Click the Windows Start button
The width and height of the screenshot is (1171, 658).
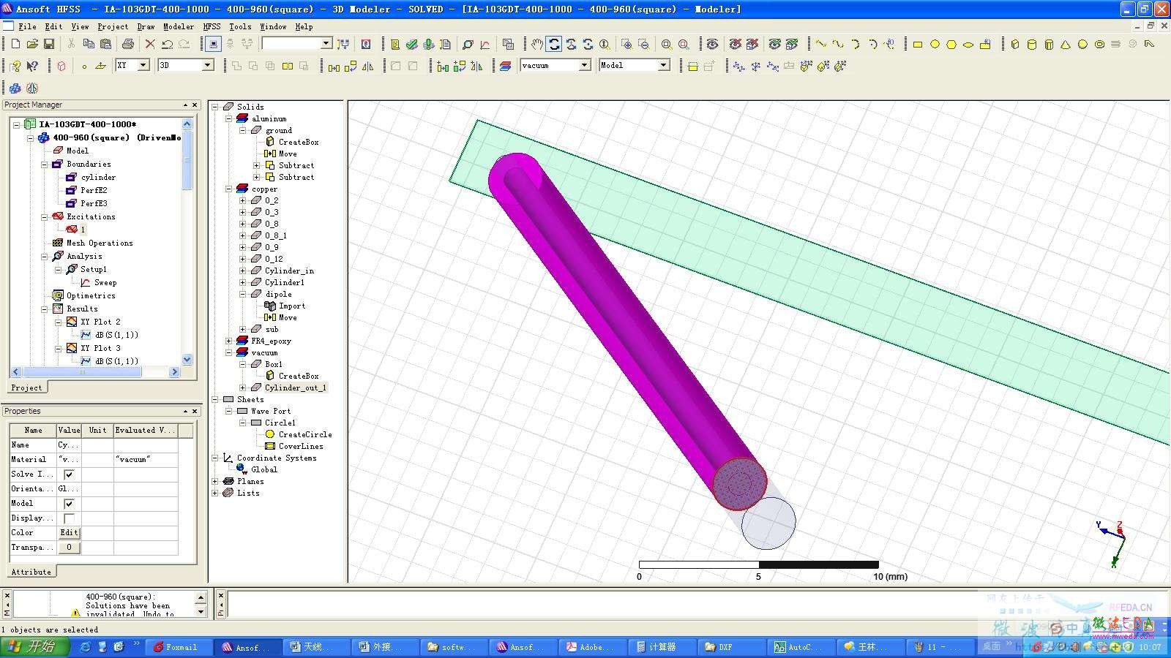click(x=35, y=647)
